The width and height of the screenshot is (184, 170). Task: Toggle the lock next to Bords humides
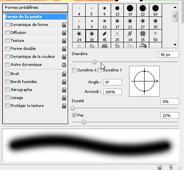click(x=64, y=82)
